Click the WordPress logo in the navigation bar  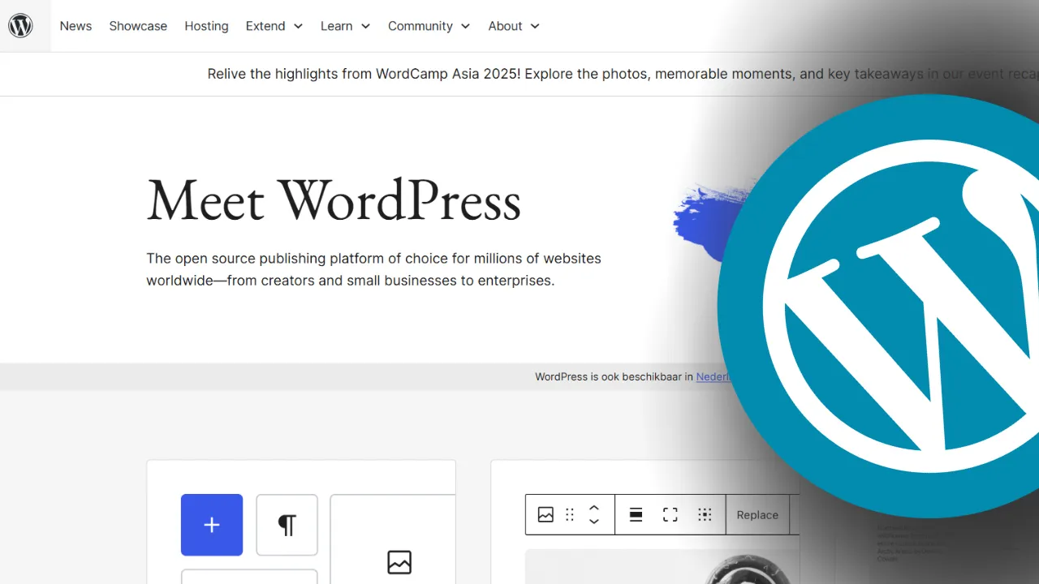(20, 26)
